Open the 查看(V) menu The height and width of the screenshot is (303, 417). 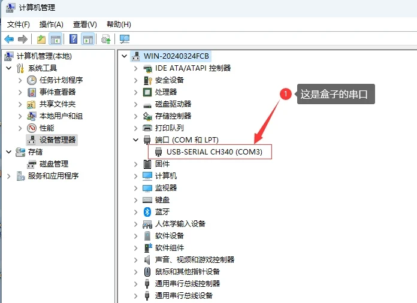pyautogui.click(x=85, y=25)
